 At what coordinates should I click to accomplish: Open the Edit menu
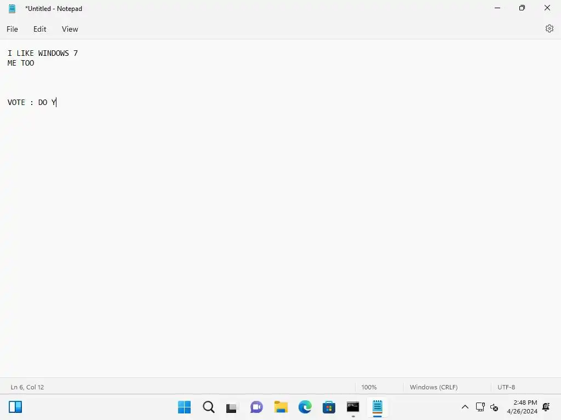(x=39, y=30)
